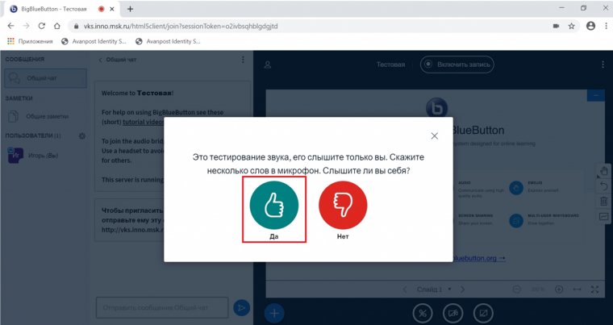Toggle webcam sharing button
Viewport: 613px width, 325px height.
[452, 311]
